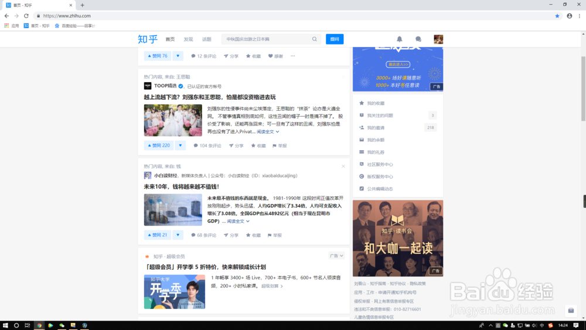Open the more options ellipsis on first post
The height and width of the screenshot is (330, 586).
(x=292, y=56)
